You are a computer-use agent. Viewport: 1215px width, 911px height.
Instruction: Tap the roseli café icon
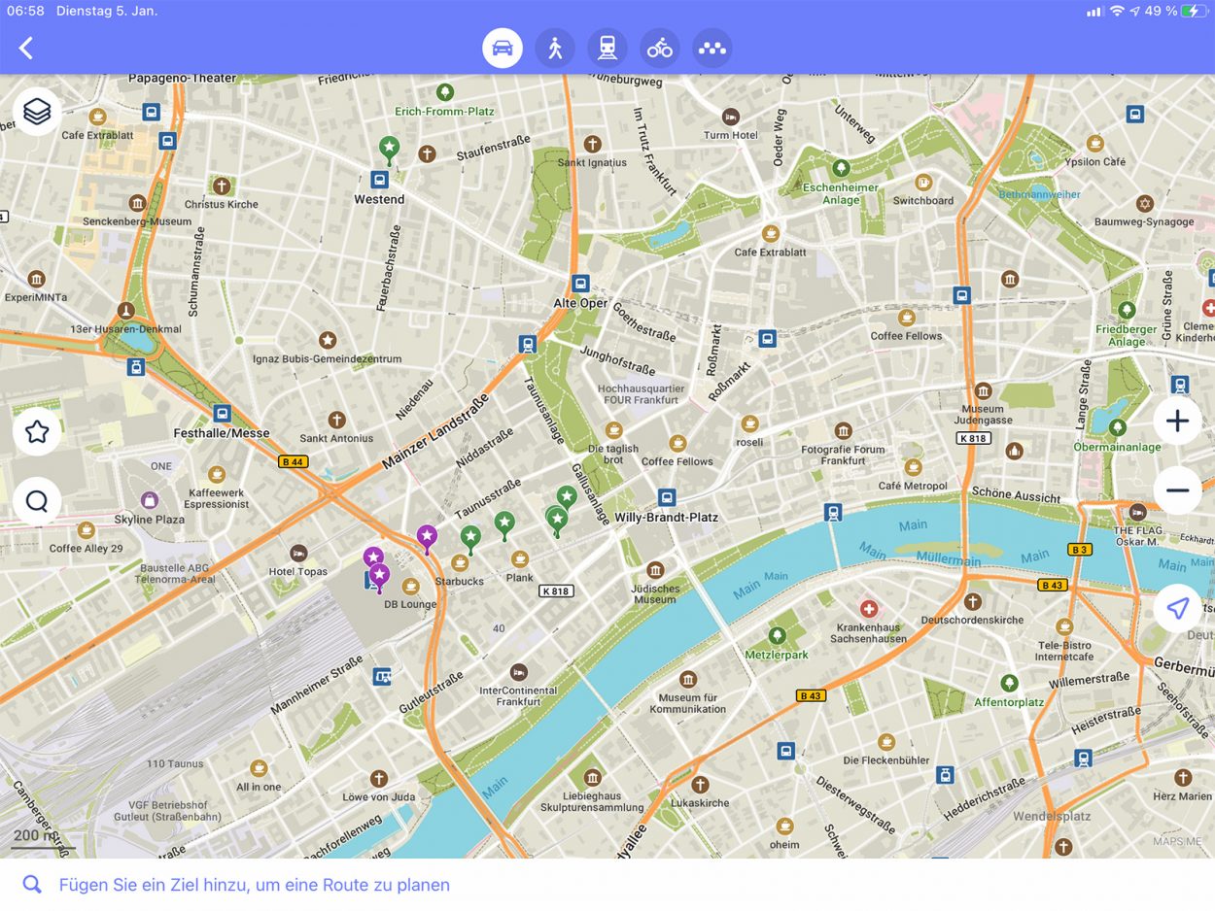tap(749, 423)
